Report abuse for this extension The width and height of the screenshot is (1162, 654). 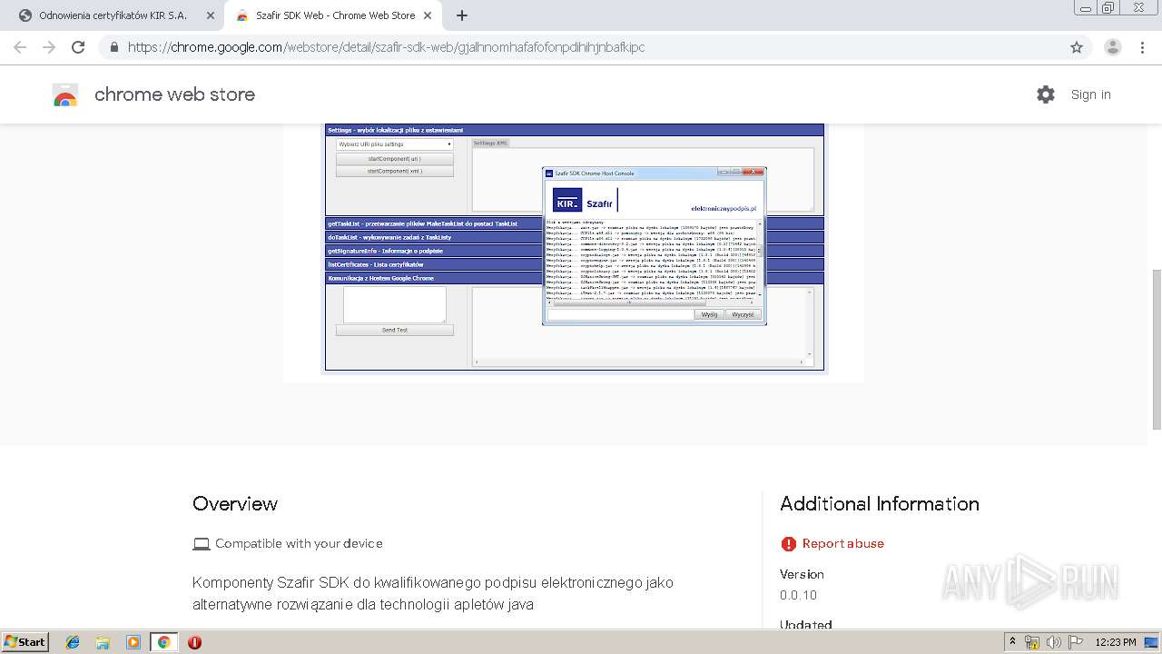pyautogui.click(x=842, y=543)
